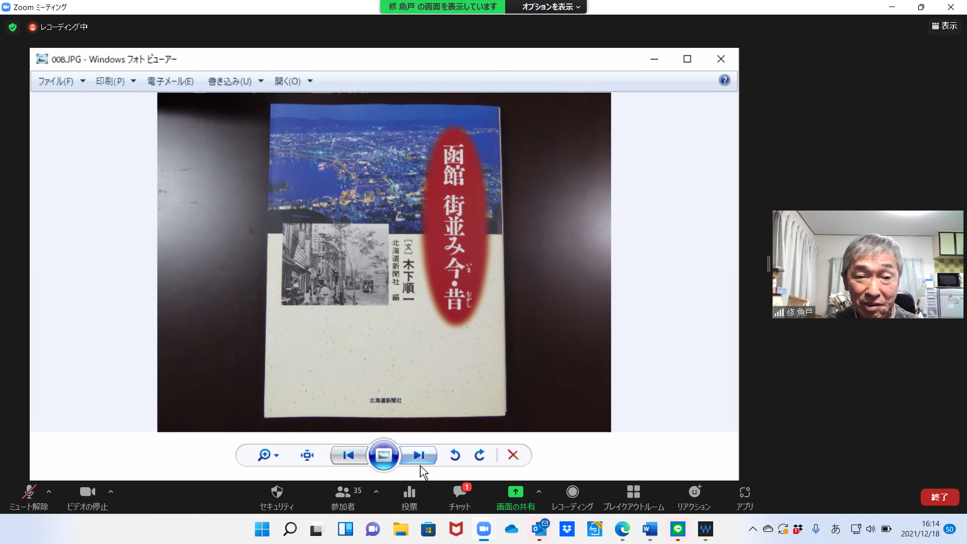The image size is (967, 544).
Task: Open the チャット chat panel
Action: [460, 497]
